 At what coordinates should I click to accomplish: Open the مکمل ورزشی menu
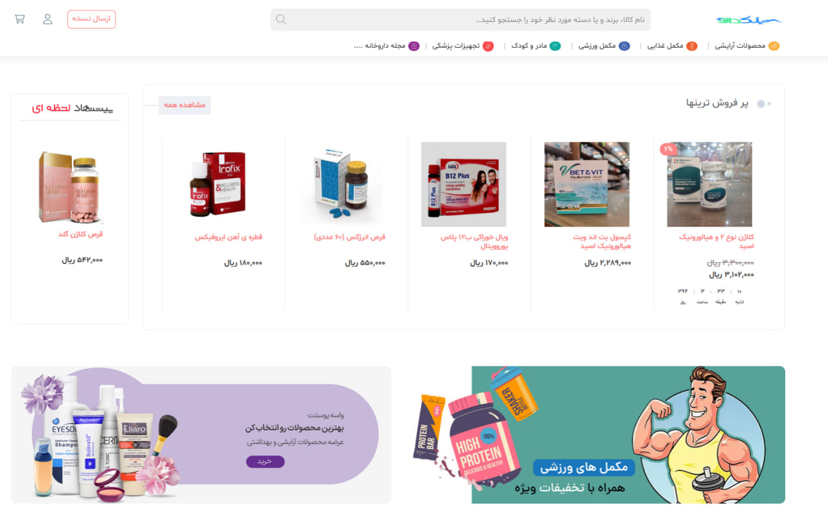[597, 46]
